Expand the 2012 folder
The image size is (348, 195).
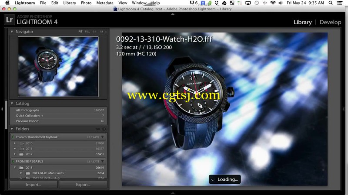[x=15, y=154]
